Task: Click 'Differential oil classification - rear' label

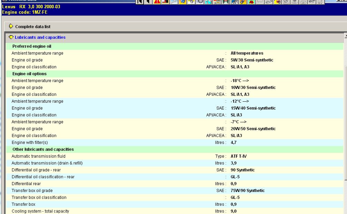Action: coord(43,177)
